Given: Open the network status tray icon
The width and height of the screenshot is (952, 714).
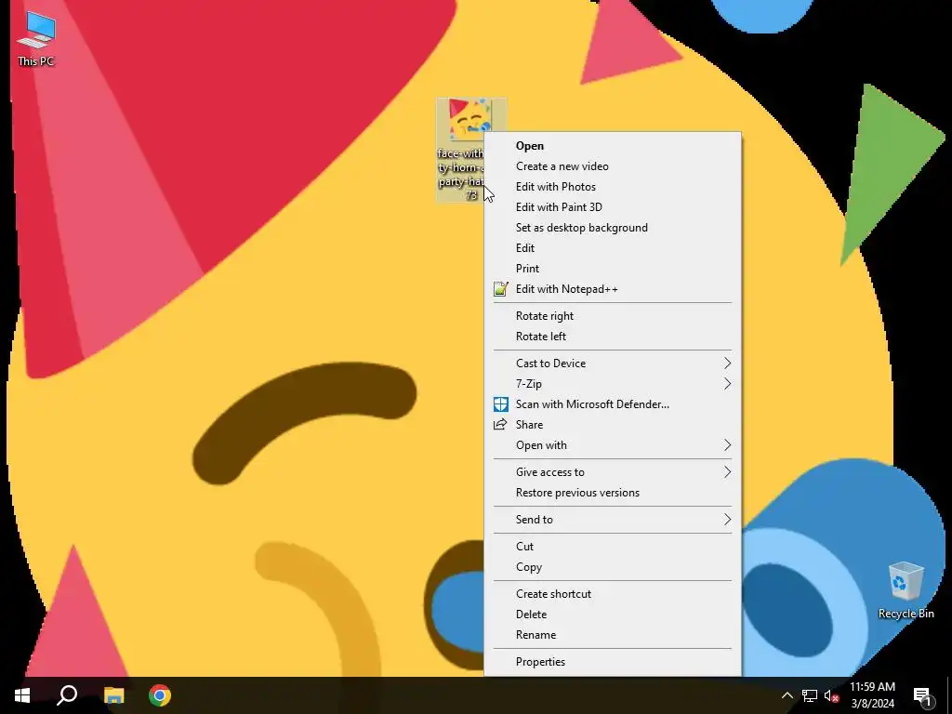Looking at the screenshot, I should tap(810, 695).
